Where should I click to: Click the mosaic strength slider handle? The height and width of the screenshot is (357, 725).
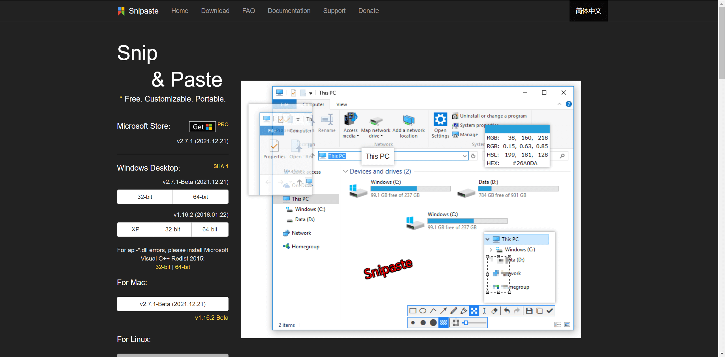point(466,323)
